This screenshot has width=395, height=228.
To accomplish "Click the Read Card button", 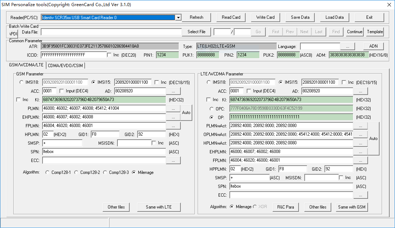I will 231,17.
